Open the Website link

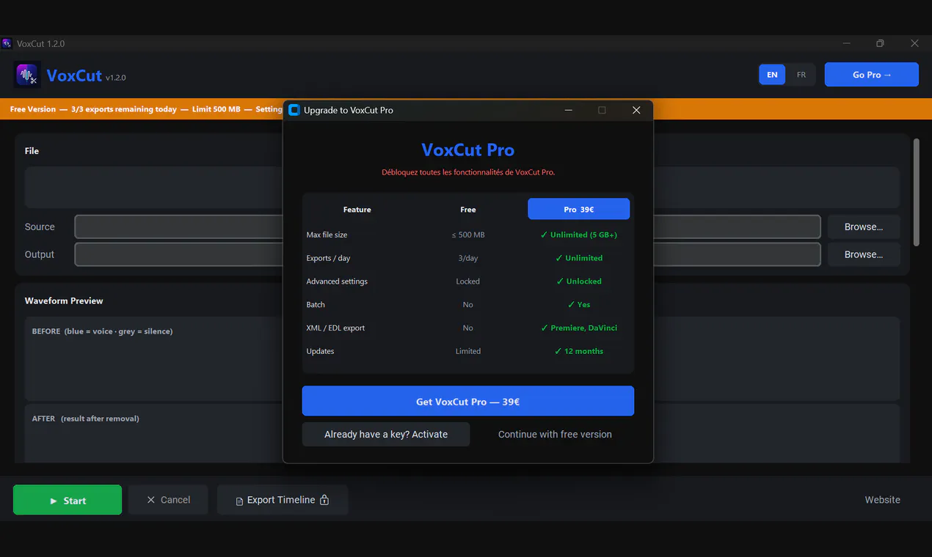click(882, 500)
